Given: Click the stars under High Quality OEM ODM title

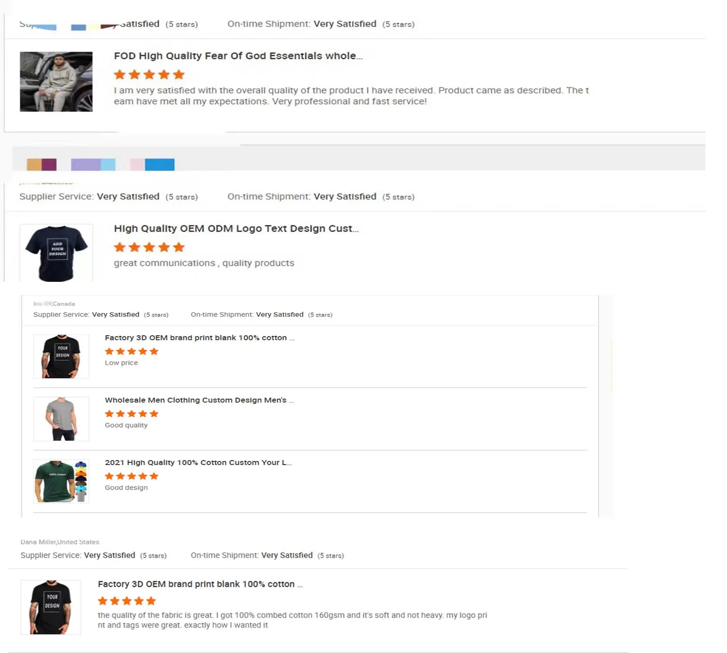Looking at the screenshot, I should click(x=149, y=248).
